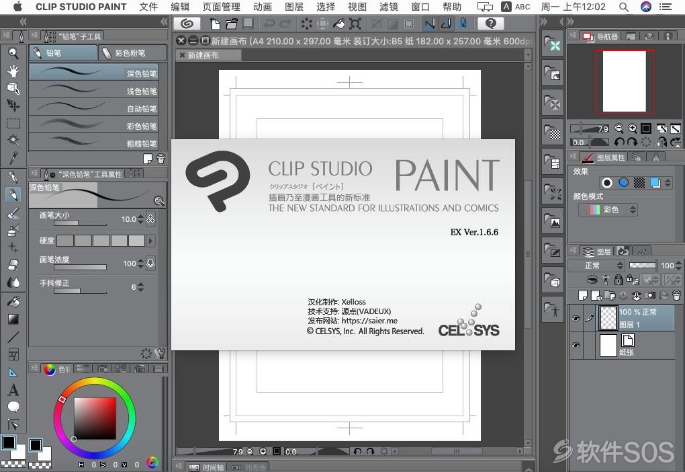Select the 浅色铅笔 sub tool

(x=93, y=91)
